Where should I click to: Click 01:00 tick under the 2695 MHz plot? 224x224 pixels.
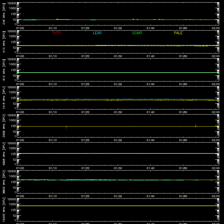[20, 140]
